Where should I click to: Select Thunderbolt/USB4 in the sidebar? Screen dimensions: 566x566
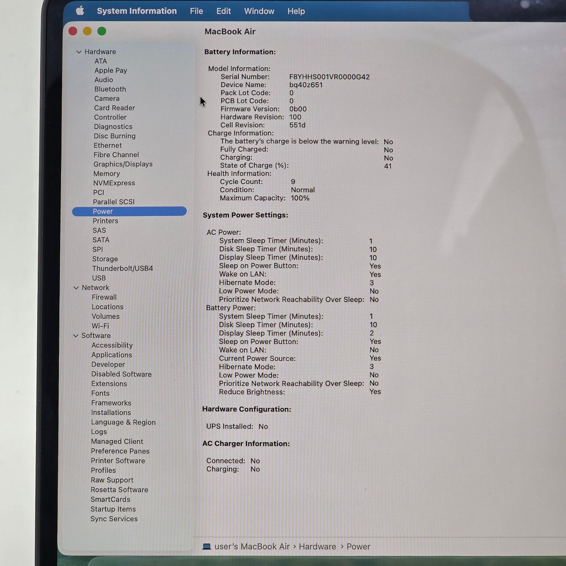[123, 268]
